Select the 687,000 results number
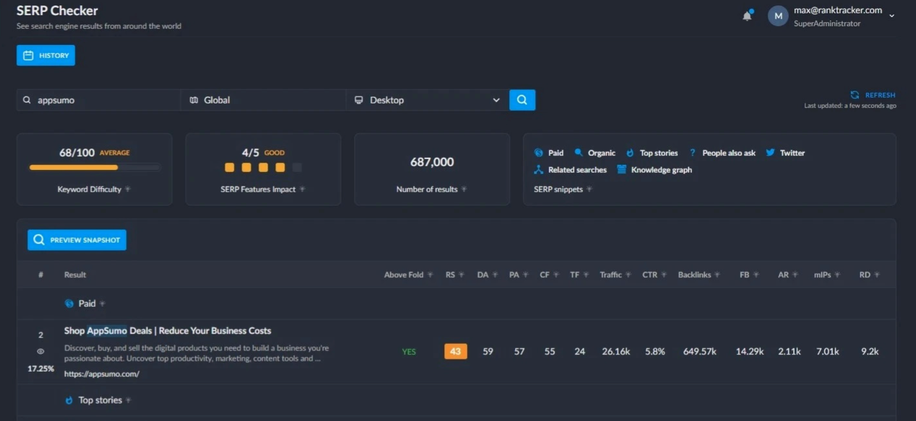The height and width of the screenshot is (421, 916). (432, 162)
